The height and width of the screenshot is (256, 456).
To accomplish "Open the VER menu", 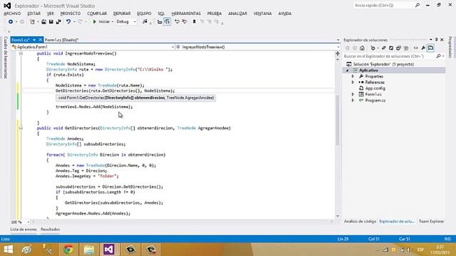I will pyautogui.click(x=51, y=14).
